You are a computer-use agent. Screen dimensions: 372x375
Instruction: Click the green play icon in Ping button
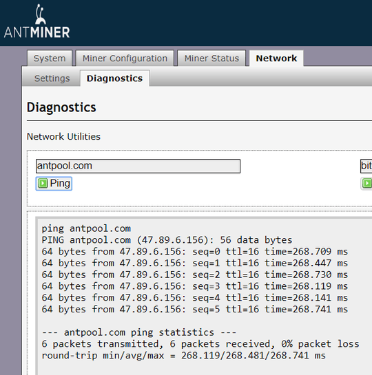coord(43,184)
